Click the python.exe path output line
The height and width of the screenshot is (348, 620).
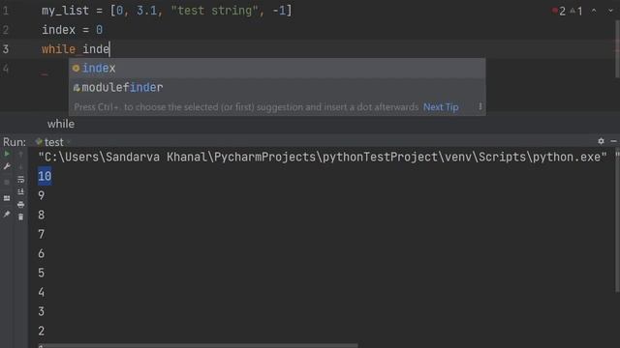[323, 157]
